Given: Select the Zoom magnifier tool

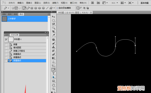Looking at the screenshot, I should pyautogui.click(x=53, y=89).
